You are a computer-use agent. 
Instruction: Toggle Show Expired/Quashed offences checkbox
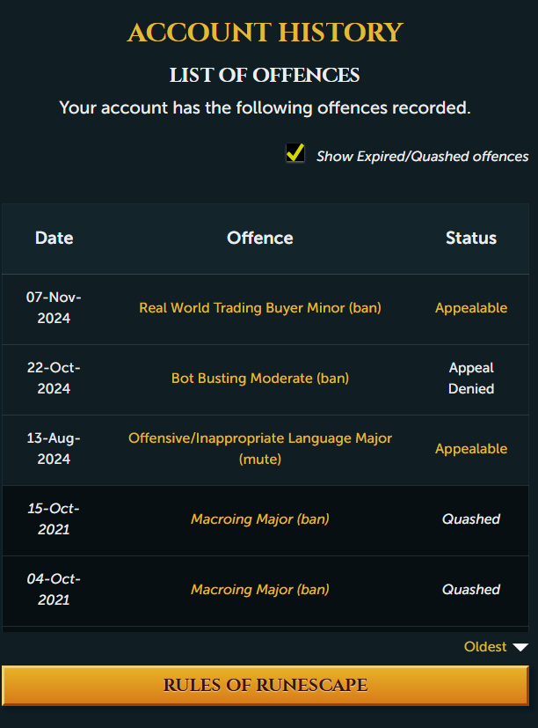tap(295, 153)
